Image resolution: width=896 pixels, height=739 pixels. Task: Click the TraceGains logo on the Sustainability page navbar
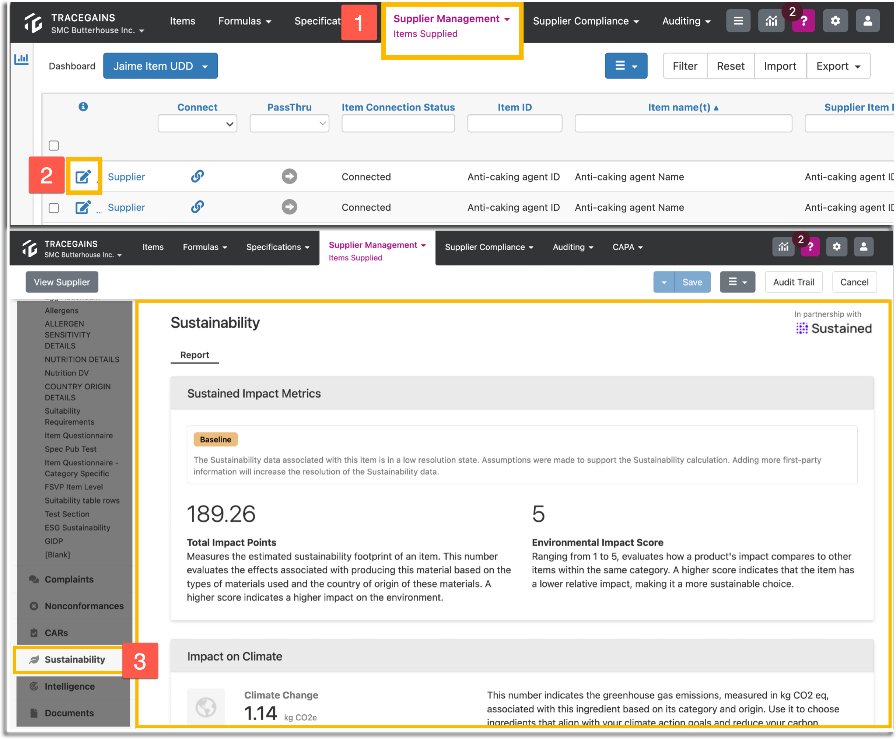click(30, 248)
